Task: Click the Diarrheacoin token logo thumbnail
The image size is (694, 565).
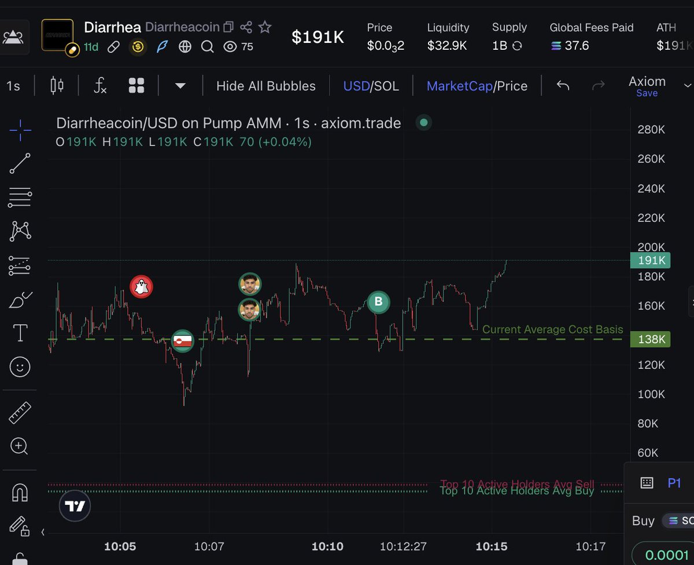Action: [x=58, y=35]
